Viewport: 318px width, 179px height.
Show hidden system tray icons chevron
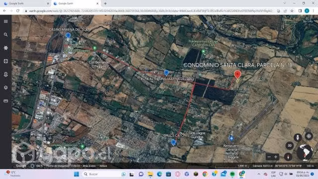click(x=259, y=174)
